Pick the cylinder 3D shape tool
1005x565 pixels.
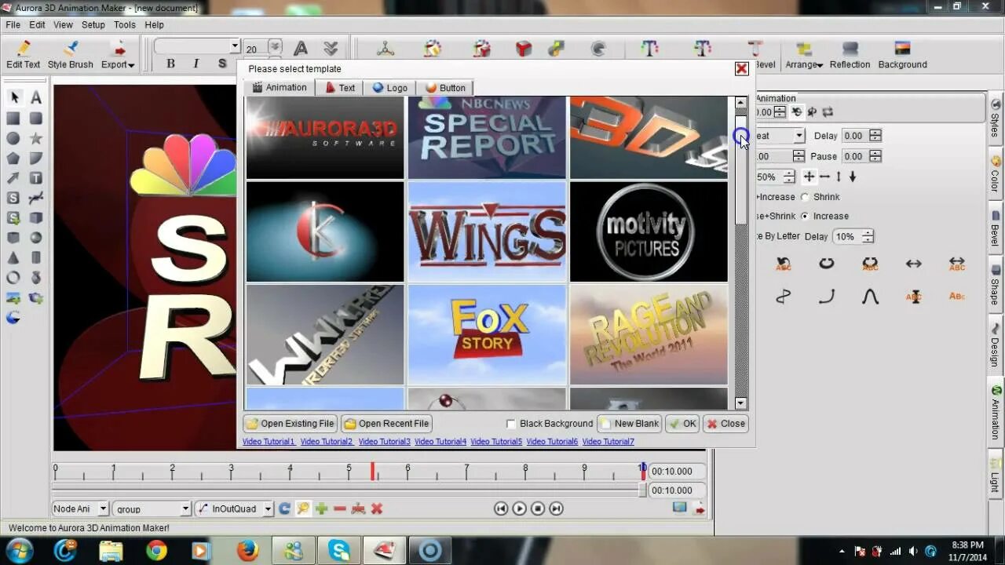[36, 258]
